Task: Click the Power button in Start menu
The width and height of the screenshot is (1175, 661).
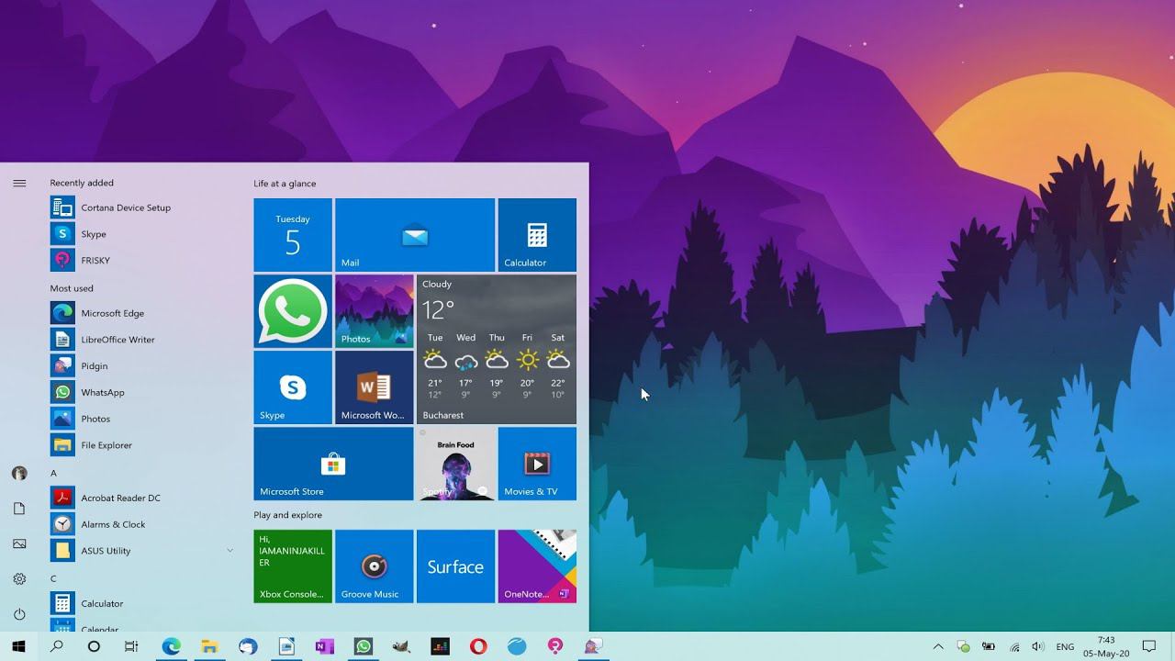Action: [x=19, y=614]
